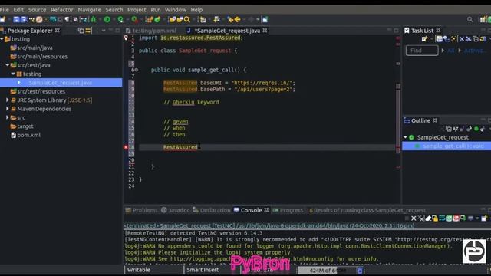Toggle Link with Editor in Package Explorer
The image size is (491, 276).
click(x=88, y=31)
